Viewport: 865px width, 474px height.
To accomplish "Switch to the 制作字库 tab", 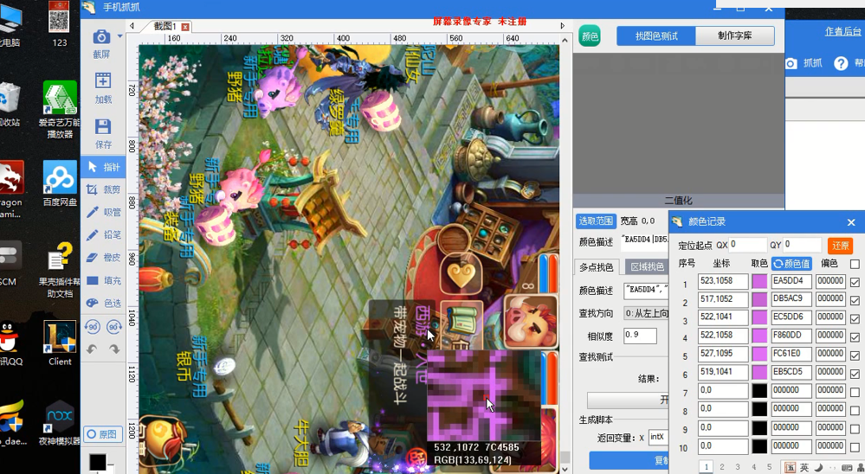I will point(735,35).
